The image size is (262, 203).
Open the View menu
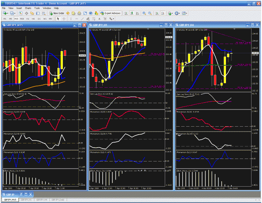click(11, 8)
